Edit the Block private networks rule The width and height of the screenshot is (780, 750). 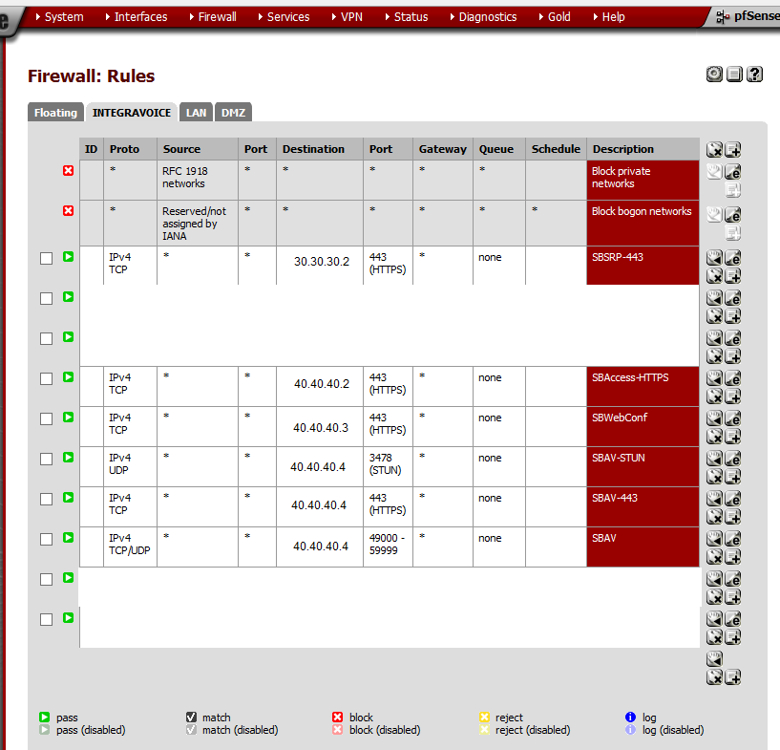[x=733, y=172]
